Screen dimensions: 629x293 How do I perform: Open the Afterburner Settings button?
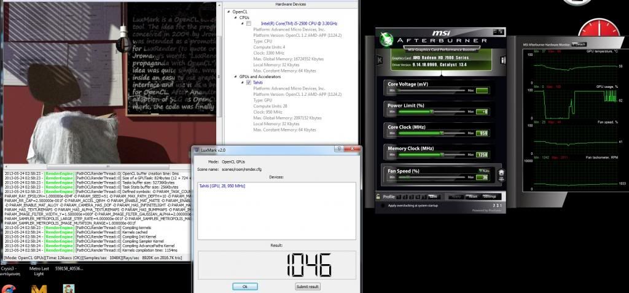pyautogui.click(x=489, y=197)
